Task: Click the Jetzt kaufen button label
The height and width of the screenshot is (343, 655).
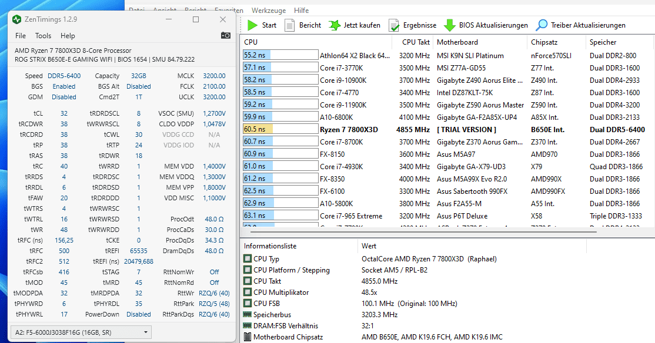Action: coord(362,25)
